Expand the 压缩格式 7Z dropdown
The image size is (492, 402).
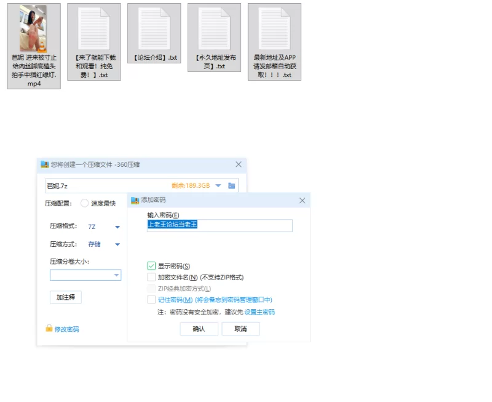click(117, 227)
